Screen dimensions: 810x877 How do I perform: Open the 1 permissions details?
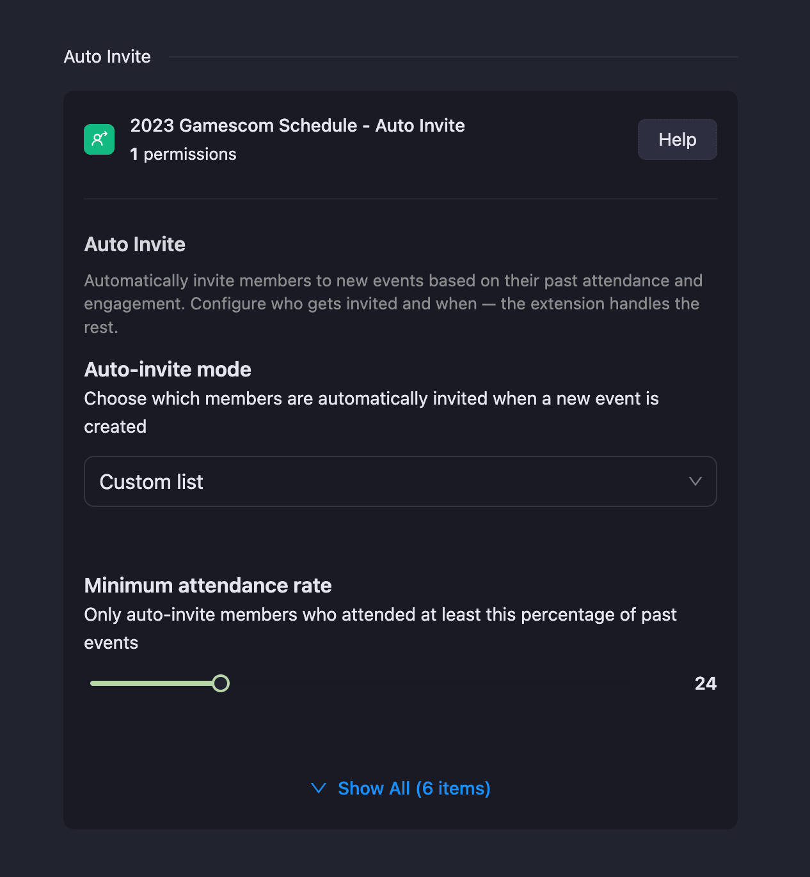coord(184,153)
